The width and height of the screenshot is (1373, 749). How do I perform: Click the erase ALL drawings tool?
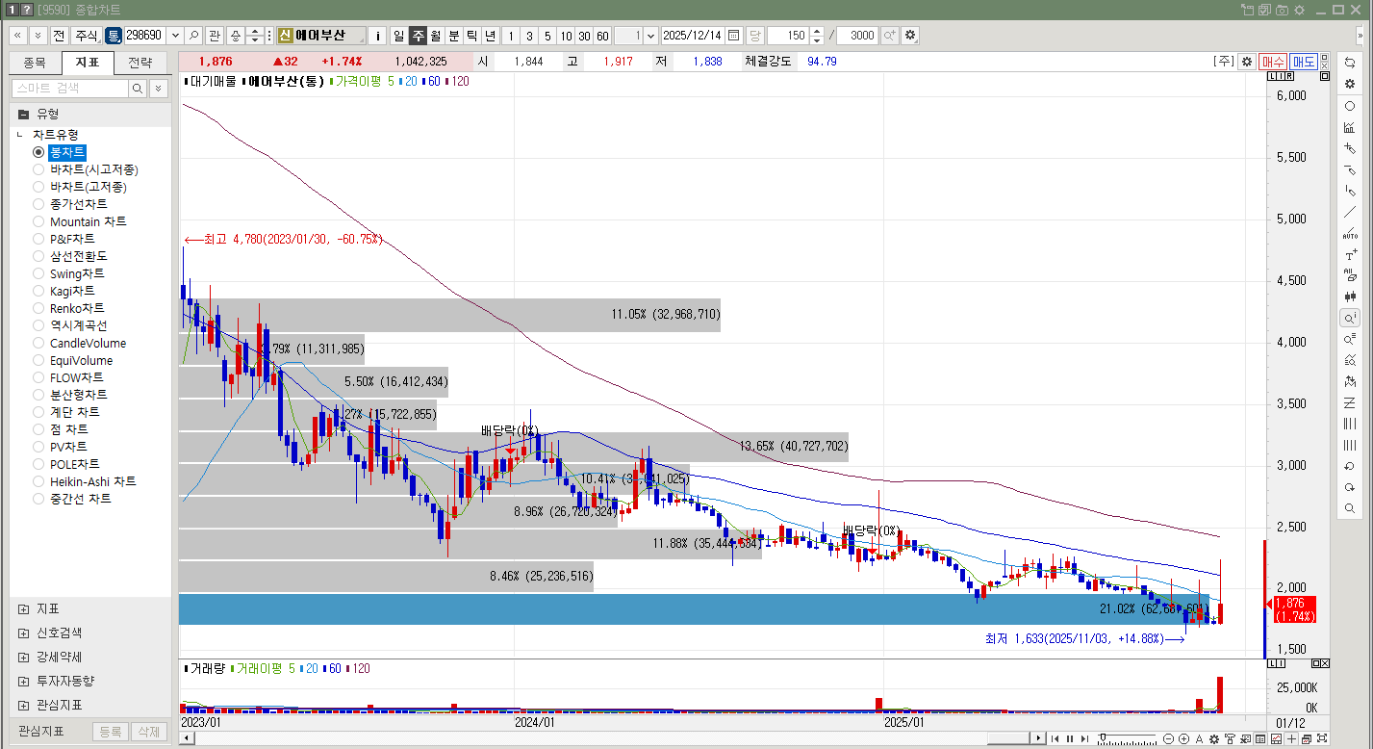pyautogui.click(x=1350, y=275)
